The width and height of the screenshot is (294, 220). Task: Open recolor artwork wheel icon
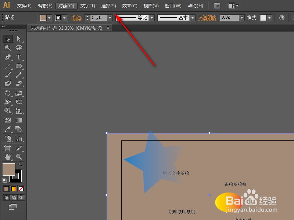[x=282, y=18]
